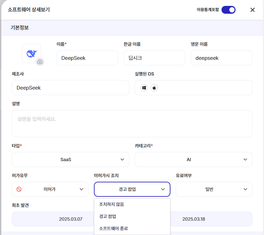Open the 카테고리 dropdown showing AI
Screen dimensions: 264x235
[x=194, y=159]
